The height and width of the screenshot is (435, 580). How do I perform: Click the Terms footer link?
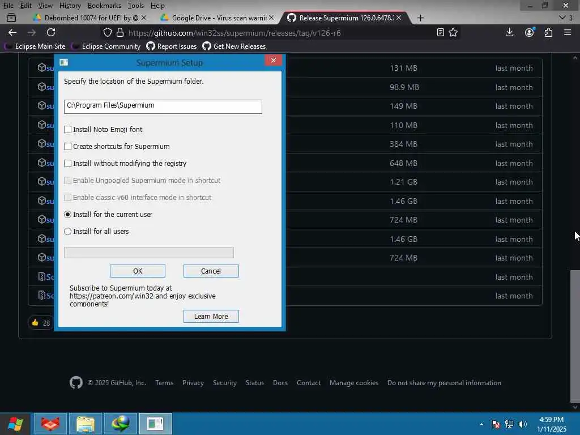[164, 383]
